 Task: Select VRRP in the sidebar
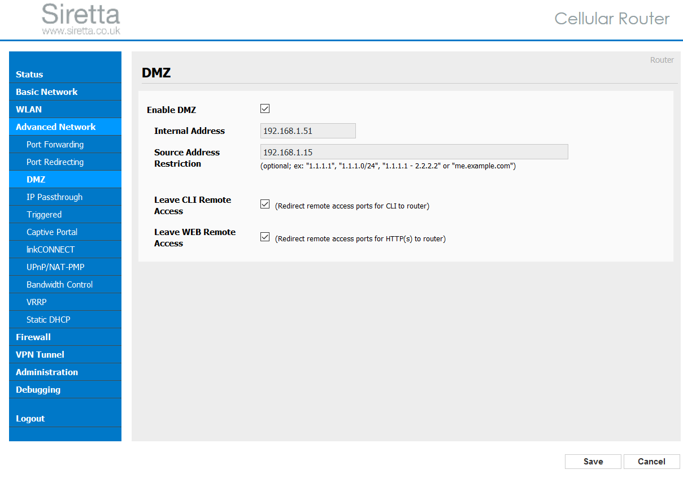(x=65, y=302)
